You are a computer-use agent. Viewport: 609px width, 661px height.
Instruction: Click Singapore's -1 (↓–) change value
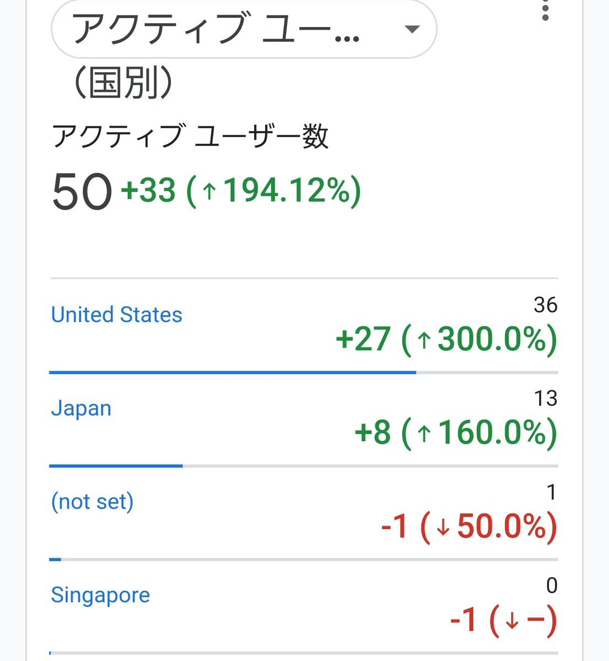(x=503, y=620)
